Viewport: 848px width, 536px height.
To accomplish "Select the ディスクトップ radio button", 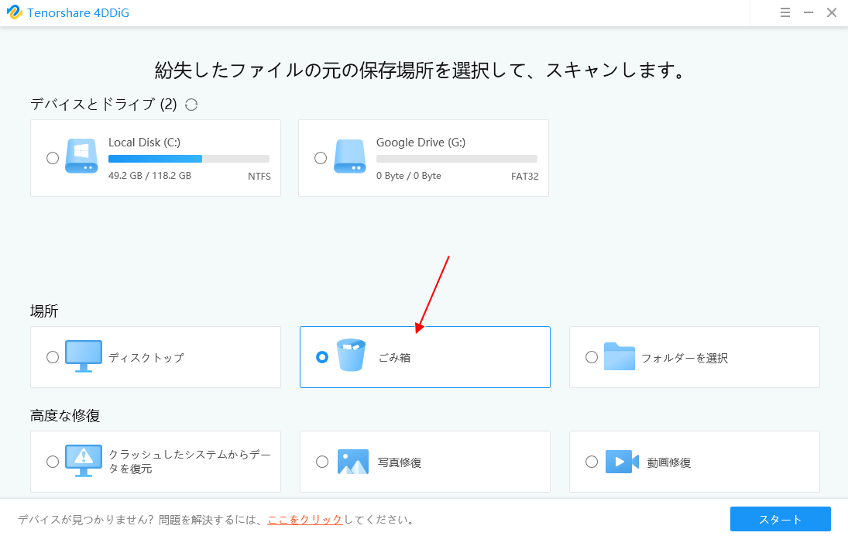I will point(53,358).
